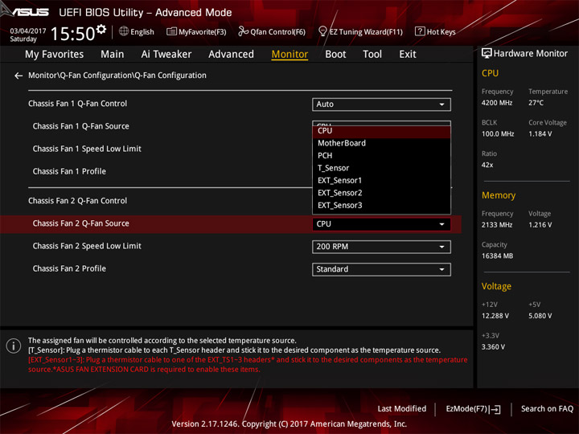This screenshot has height=434, width=579.
Task: Click the Ratio 42x value
Action: click(487, 165)
